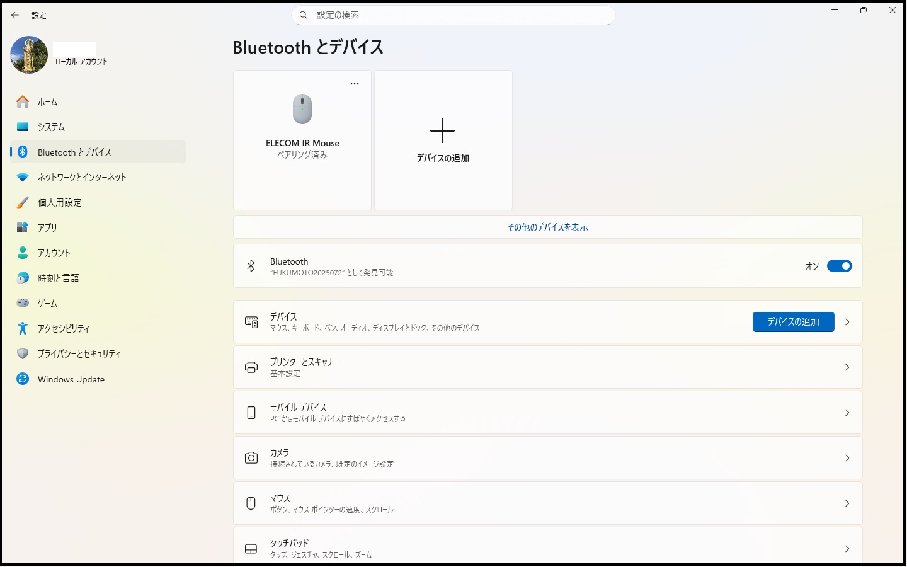Click その他のデバイスを表示 link
Viewport: 907px width, 567px height.
pyautogui.click(x=547, y=227)
